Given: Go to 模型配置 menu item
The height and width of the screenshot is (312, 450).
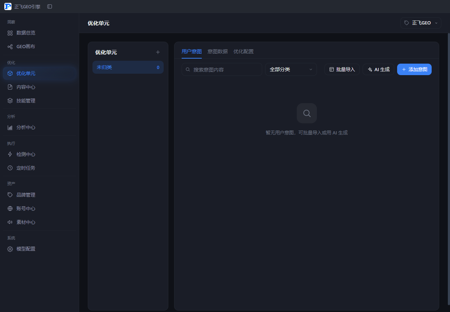Looking at the screenshot, I should (x=40, y=249).
